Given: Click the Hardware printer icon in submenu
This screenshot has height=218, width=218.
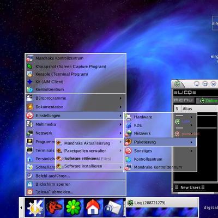Looking at the screenshot, I should coord(129,117).
